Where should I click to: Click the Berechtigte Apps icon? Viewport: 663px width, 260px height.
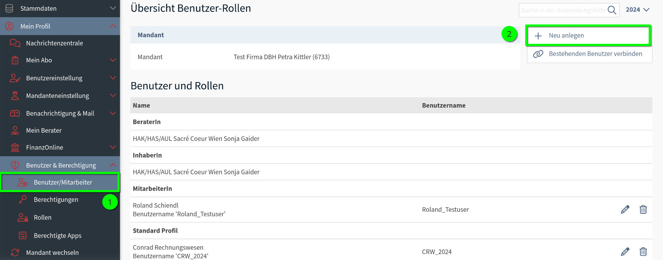tap(23, 236)
